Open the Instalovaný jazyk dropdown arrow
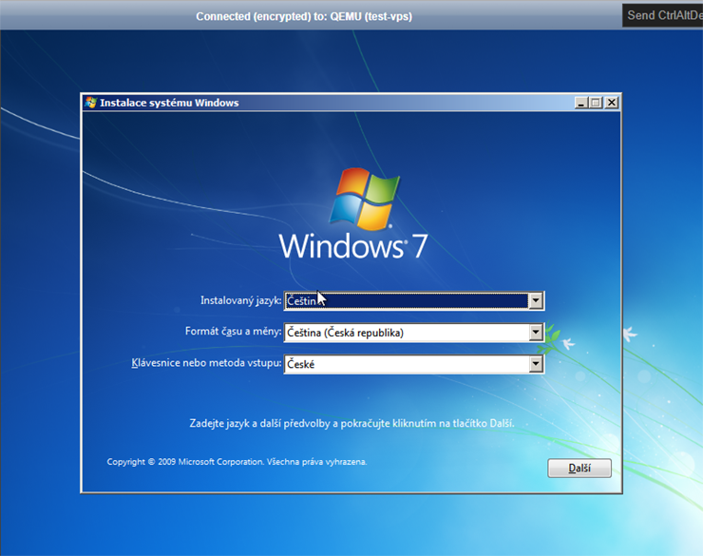The width and height of the screenshot is (703, 556). click(536, 301)
